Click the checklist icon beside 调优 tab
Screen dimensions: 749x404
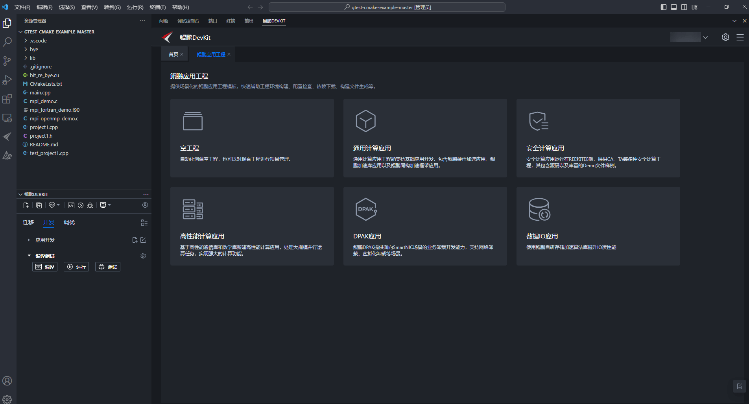tap(144, 223)
